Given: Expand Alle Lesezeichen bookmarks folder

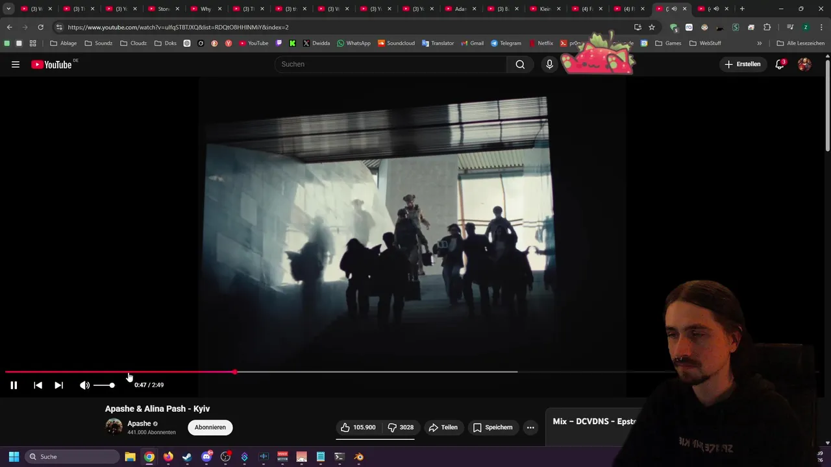Looking at the screenshot, I should (800, 43).
